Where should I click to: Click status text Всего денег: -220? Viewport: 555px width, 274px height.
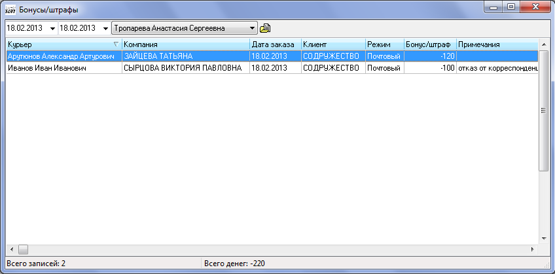[235, 264]
